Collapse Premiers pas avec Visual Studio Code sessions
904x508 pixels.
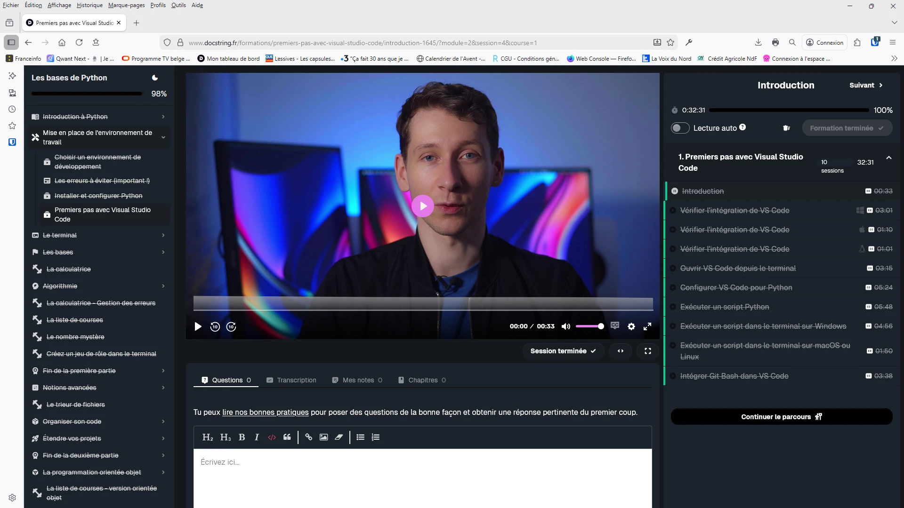888,158
